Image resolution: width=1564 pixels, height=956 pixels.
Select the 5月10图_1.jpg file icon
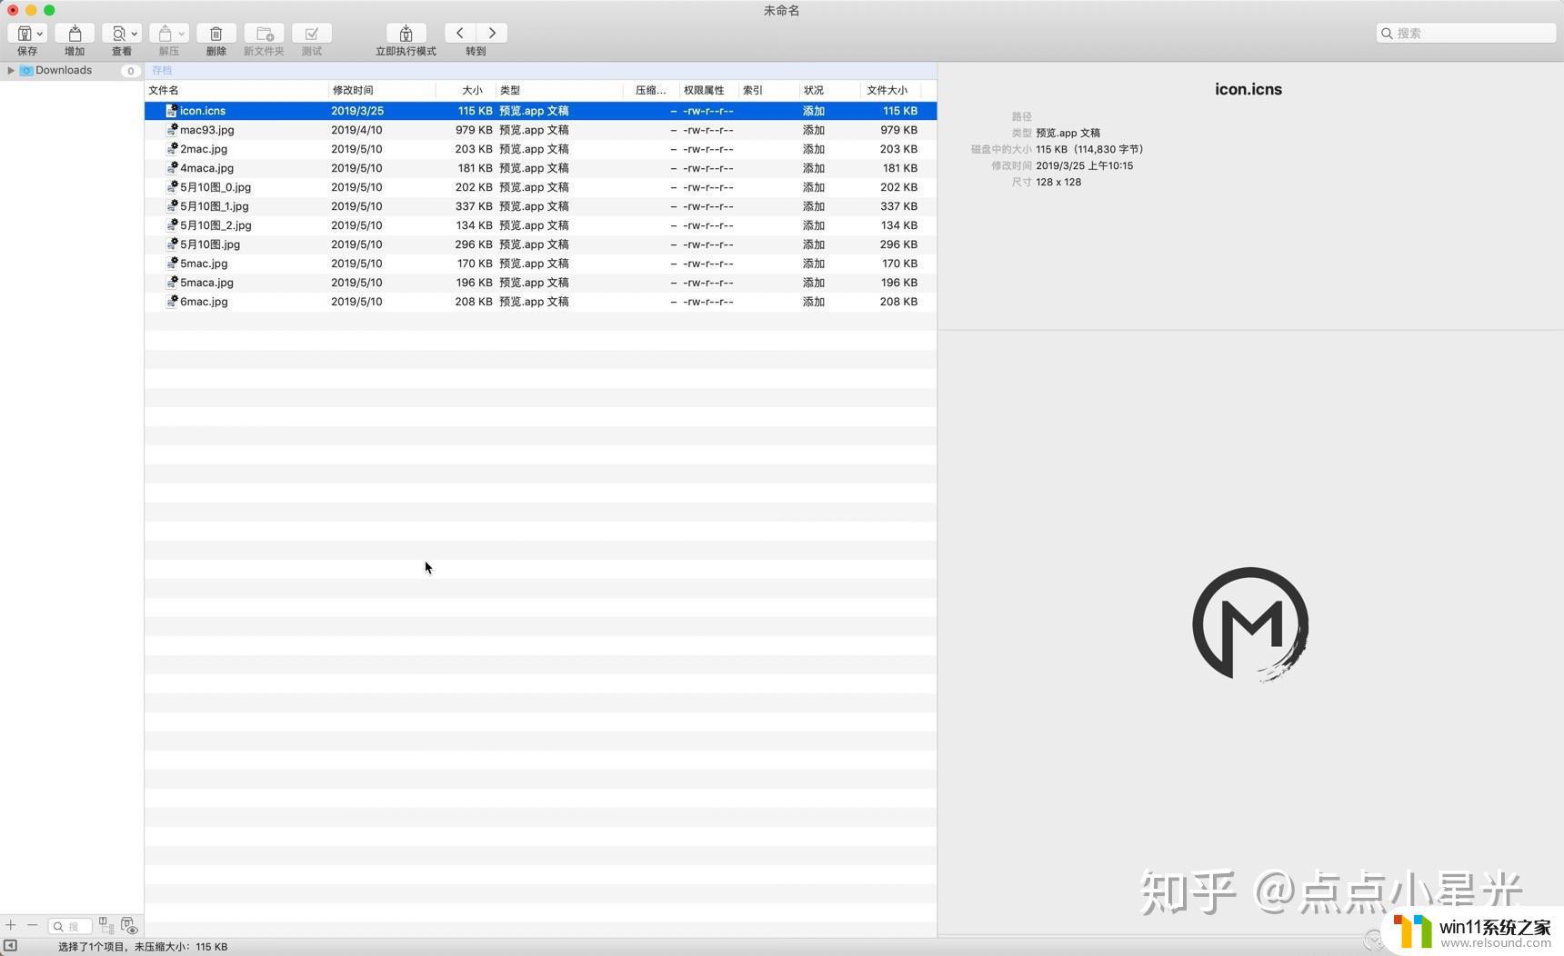[171, 206]
